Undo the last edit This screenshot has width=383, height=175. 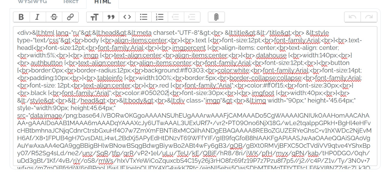pyautogui.click(x=352, y=17)
